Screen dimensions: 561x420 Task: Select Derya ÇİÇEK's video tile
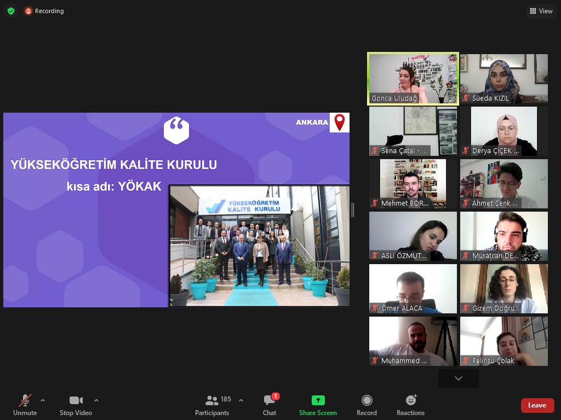tap(504, 131)
